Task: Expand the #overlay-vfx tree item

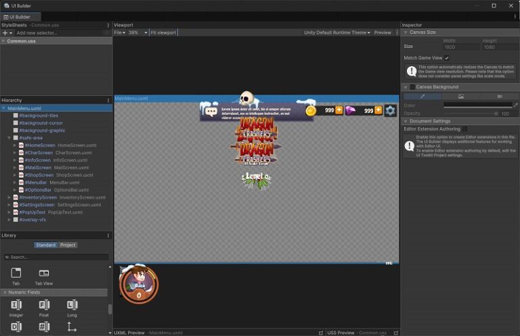Action: (9, 220)
